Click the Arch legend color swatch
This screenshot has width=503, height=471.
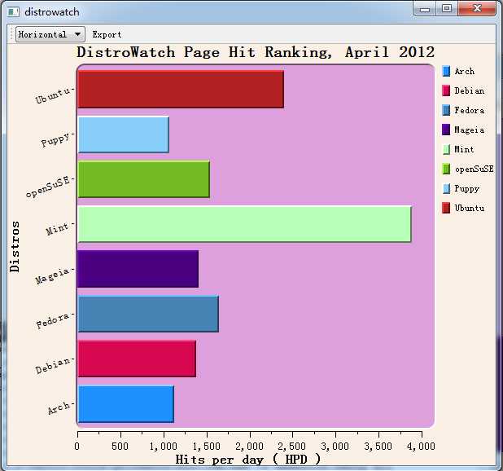tap(446, 71)
